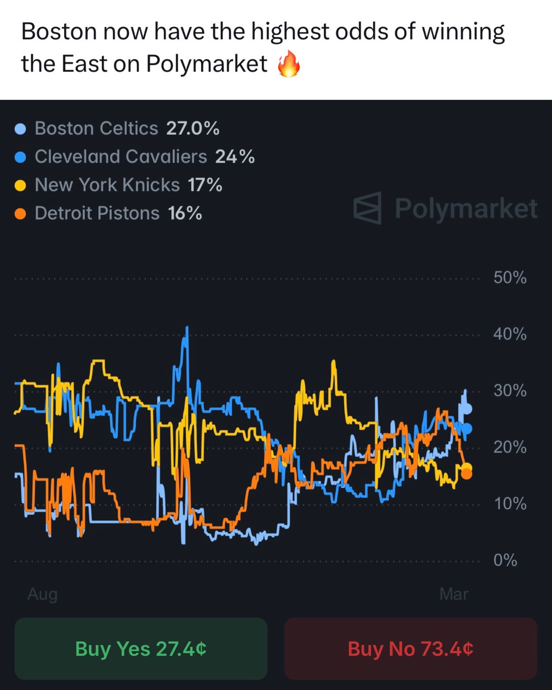Click the Boston Celtics light-blue legend dot
The image size is (552, 690).
pos(20,129)
